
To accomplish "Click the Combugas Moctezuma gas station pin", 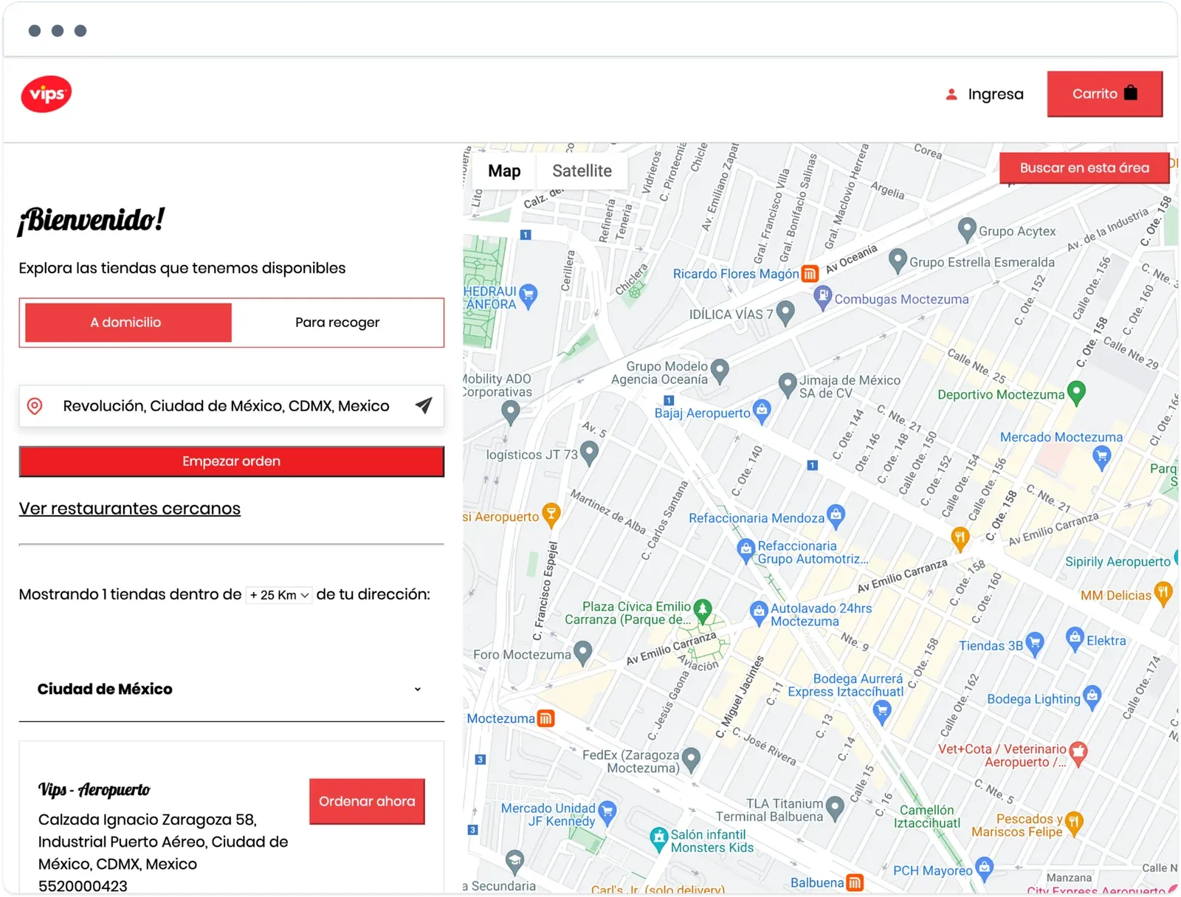I will (822, 298).
